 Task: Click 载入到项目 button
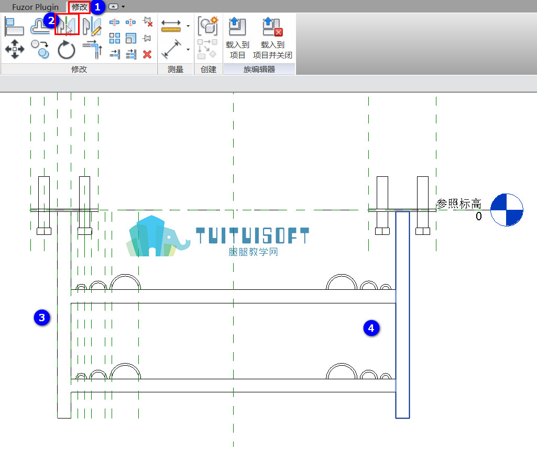pos(237,38)
